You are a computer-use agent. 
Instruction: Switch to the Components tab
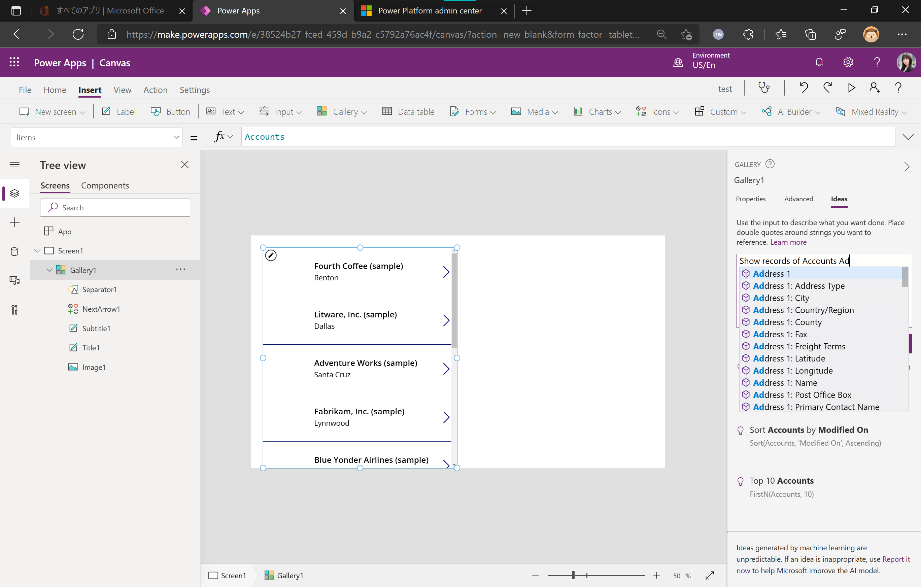click(x=105, y=185)
